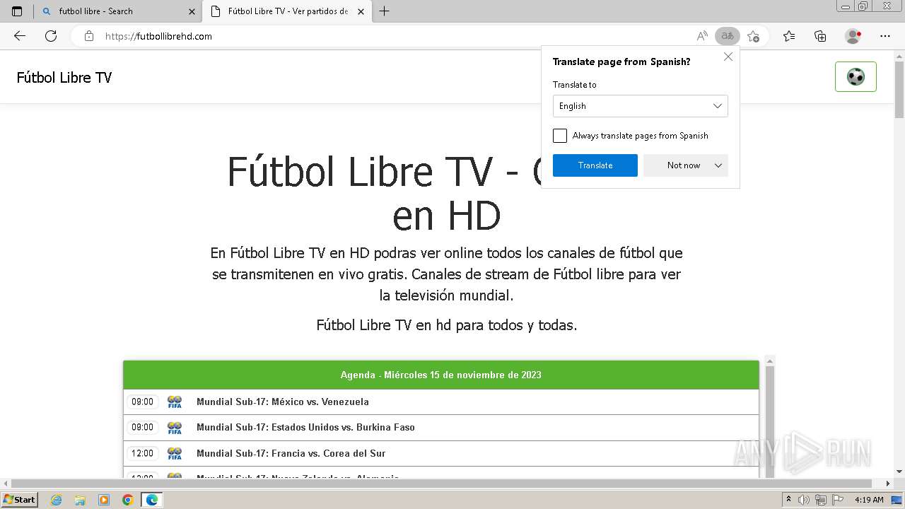905x509 pixels.
Task: Select the Fútbol Libre TV tab
Action: click(287, 11)
